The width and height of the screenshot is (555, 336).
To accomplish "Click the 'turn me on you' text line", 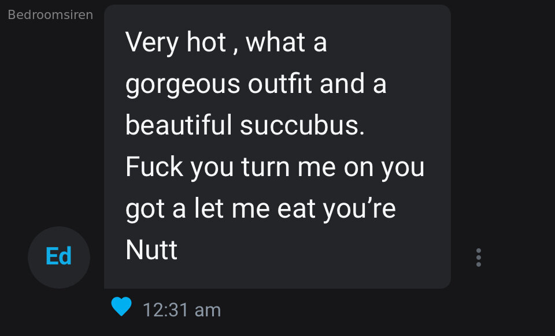I will [333, 168].
